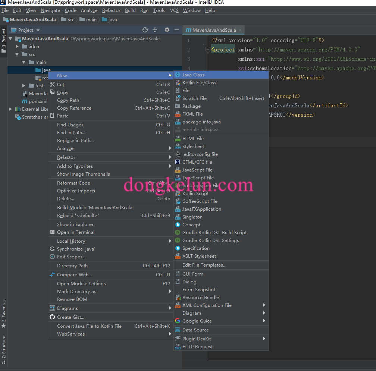Hide Project panel with minimize icon

click(177, 30)
